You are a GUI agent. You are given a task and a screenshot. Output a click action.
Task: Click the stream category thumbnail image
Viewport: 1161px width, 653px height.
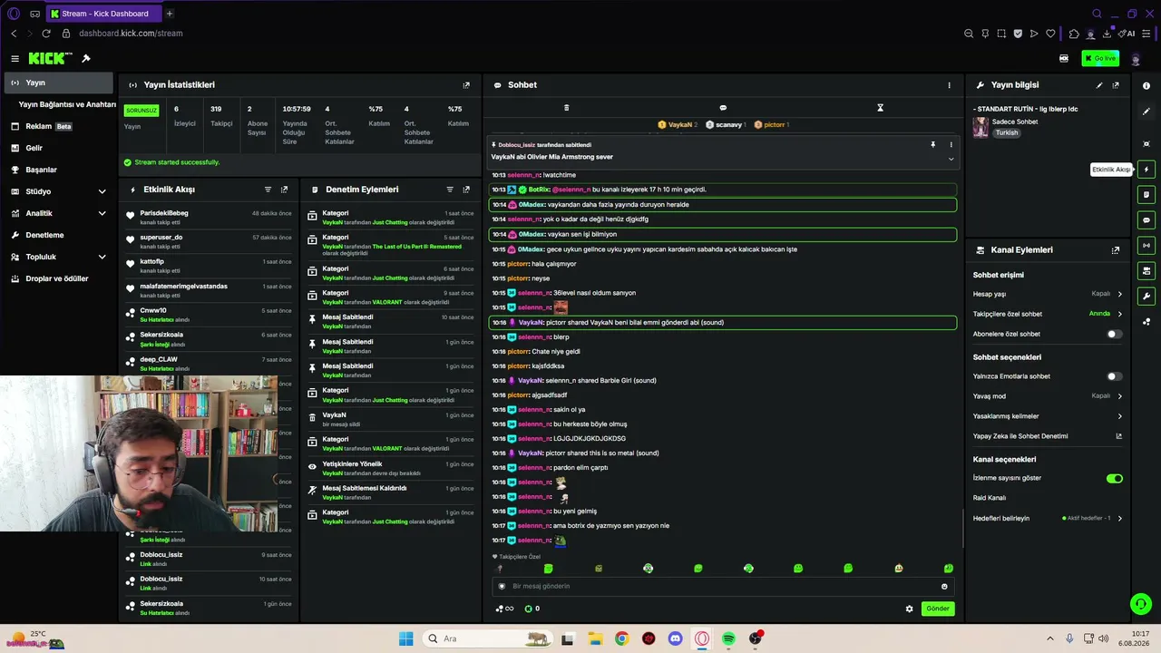[981, 127]
